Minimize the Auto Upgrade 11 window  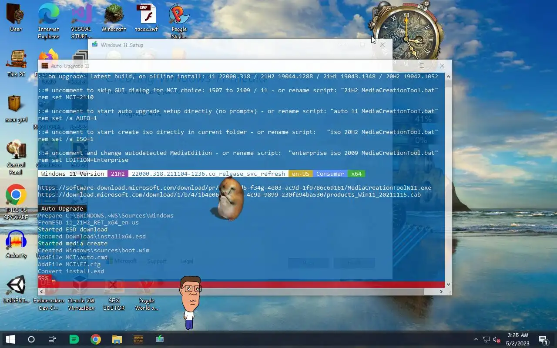402,66
